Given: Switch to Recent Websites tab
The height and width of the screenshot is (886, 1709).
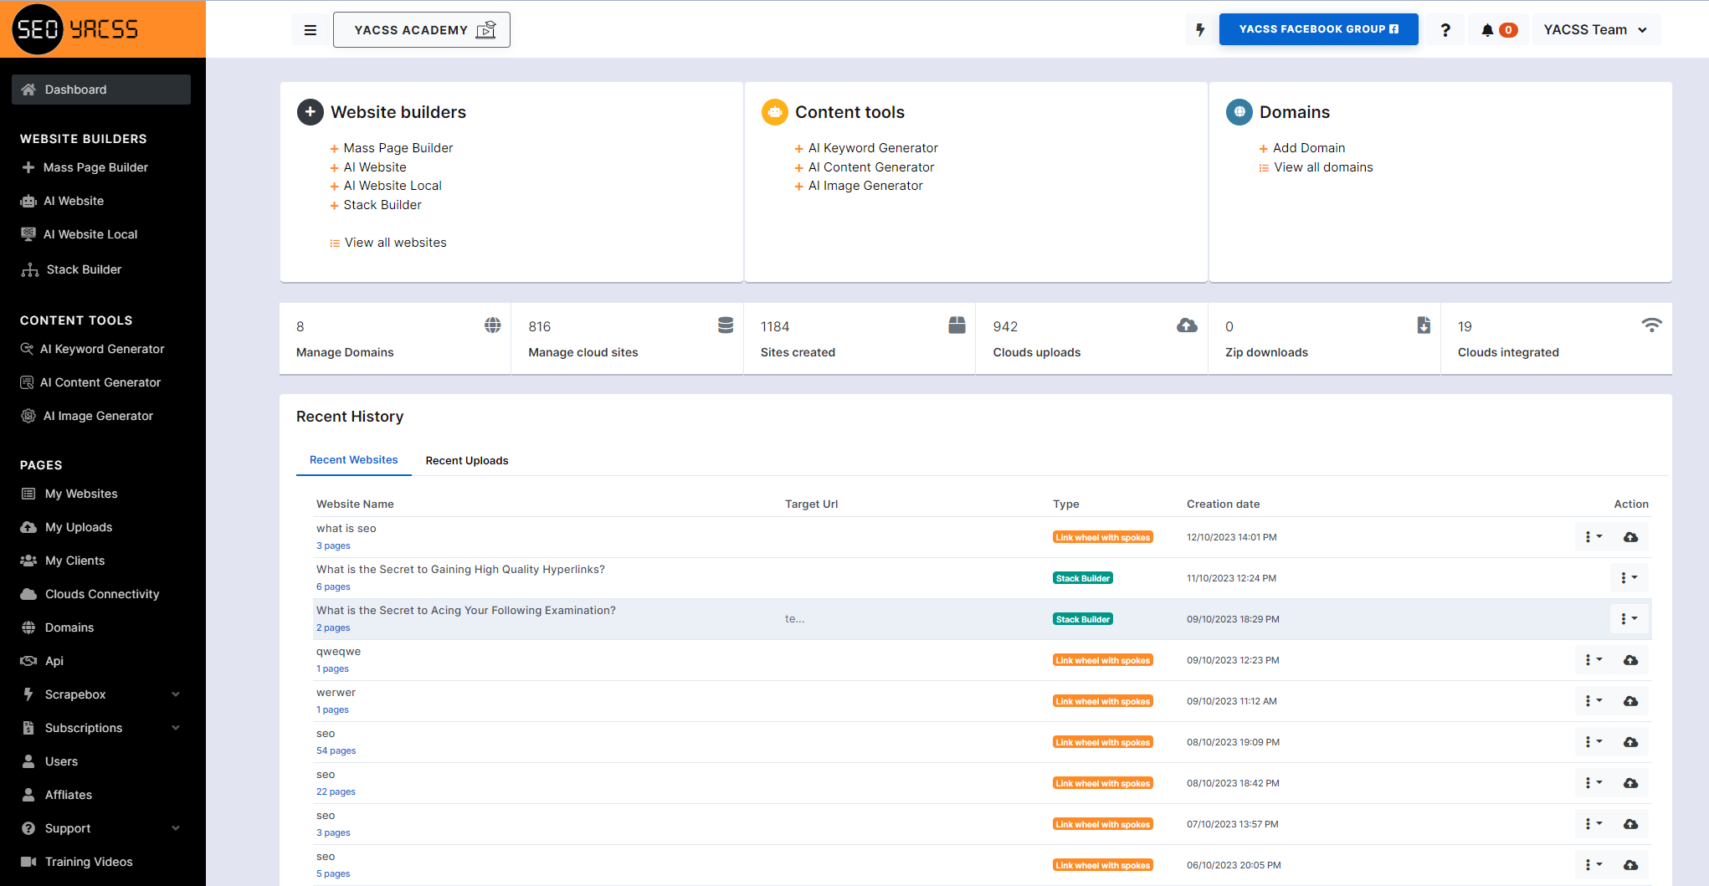Looking at the screenshot, I should [354, 460].
